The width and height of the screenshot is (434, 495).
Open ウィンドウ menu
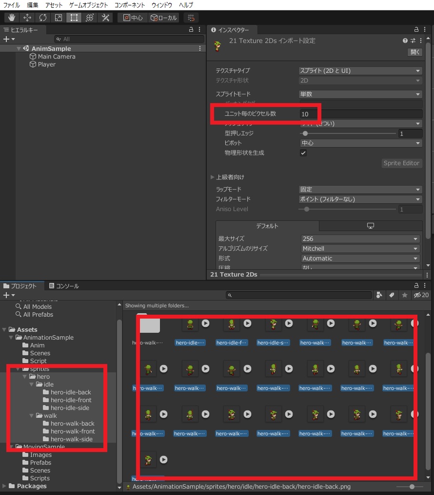pos(161,5)
